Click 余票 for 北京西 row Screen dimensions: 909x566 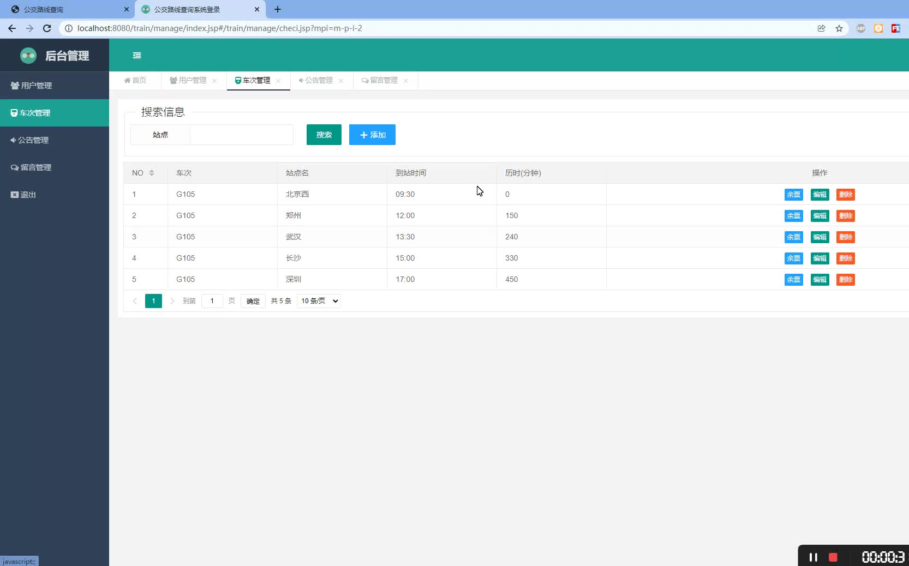tap(794, 195)
